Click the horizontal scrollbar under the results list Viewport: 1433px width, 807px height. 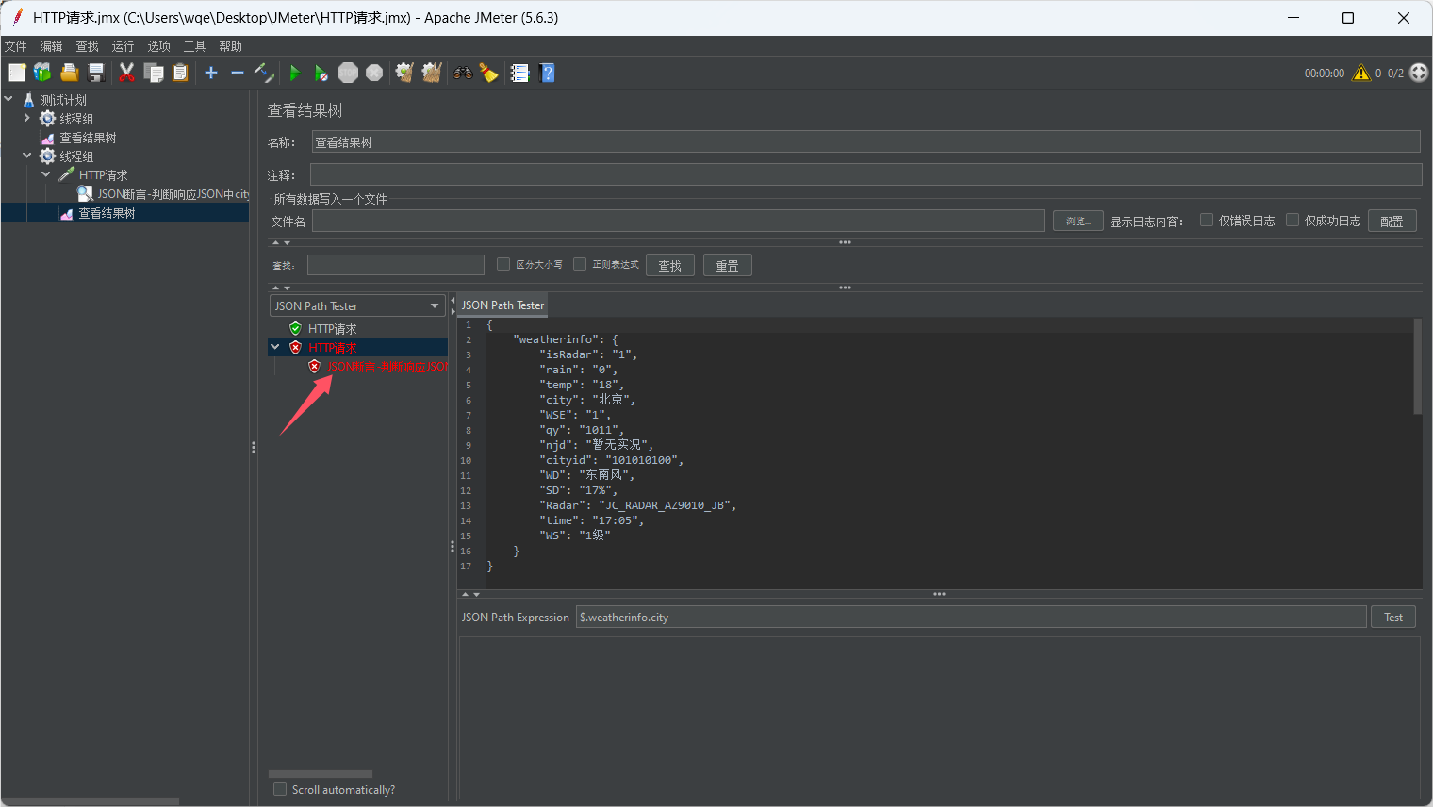(x=321, y=773)
